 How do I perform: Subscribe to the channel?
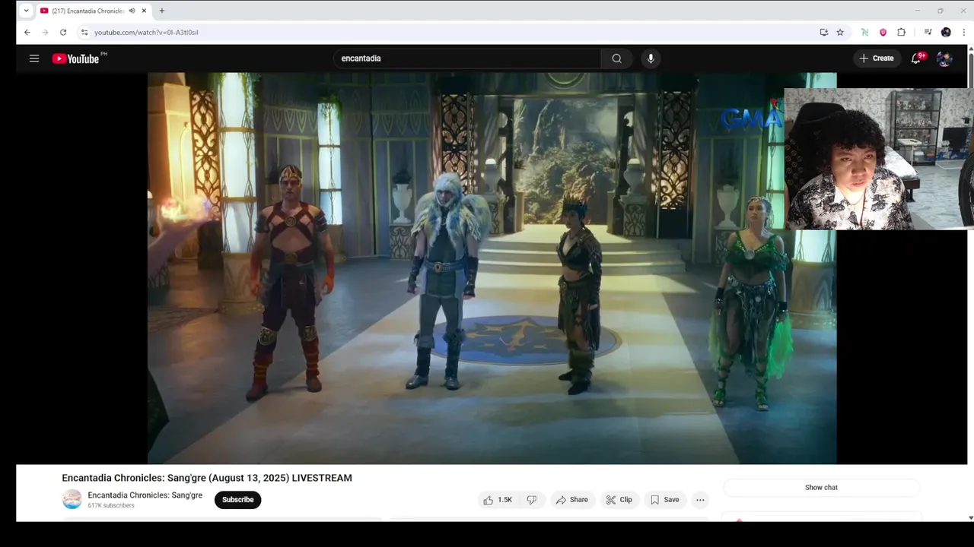[237, 500]
